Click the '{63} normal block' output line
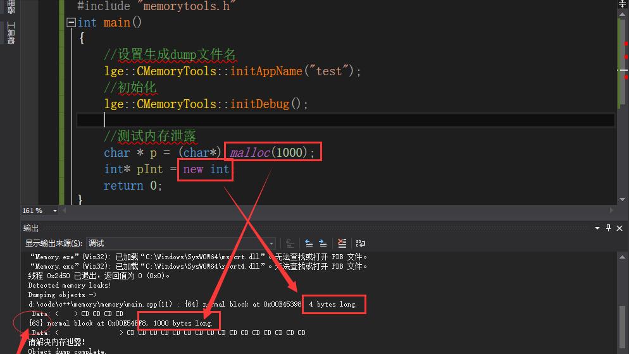 click(120, 323)
